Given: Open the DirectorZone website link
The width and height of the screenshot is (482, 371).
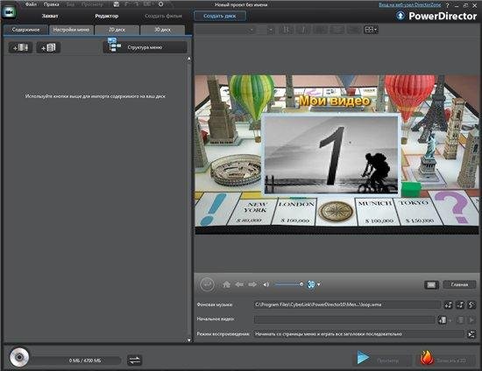Looking at the screenshot, I should (409, 4).
